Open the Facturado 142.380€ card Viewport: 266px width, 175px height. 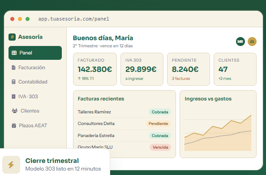coord(95,69)
